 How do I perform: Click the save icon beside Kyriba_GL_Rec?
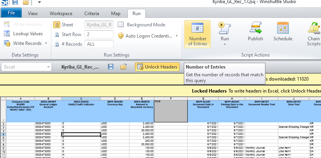(111, 67)
